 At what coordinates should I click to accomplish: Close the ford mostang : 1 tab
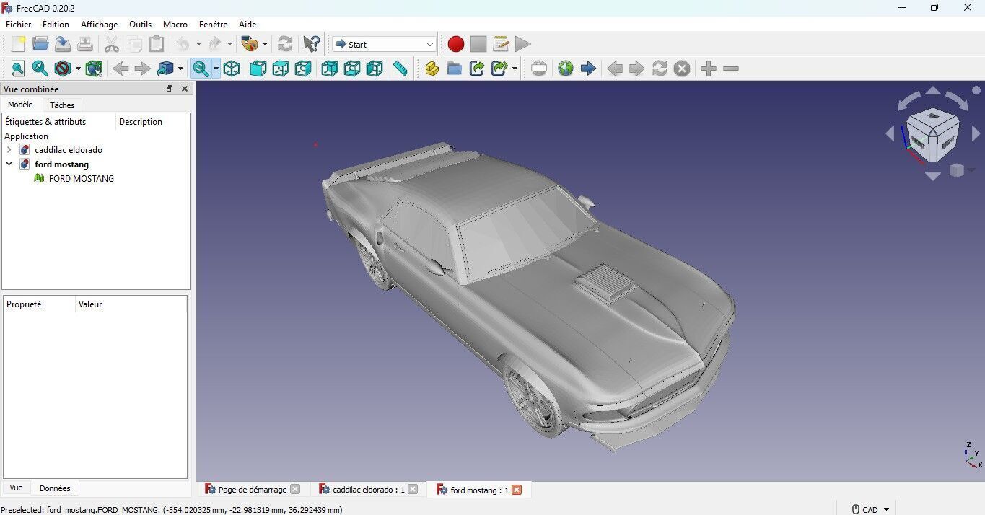click(517, 490)
